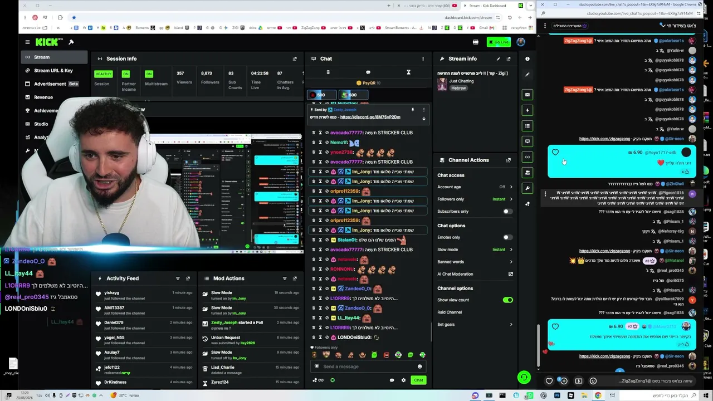Screen dimensions: 713x401
Task: Expand Set goals option
Action: point(475,325)
